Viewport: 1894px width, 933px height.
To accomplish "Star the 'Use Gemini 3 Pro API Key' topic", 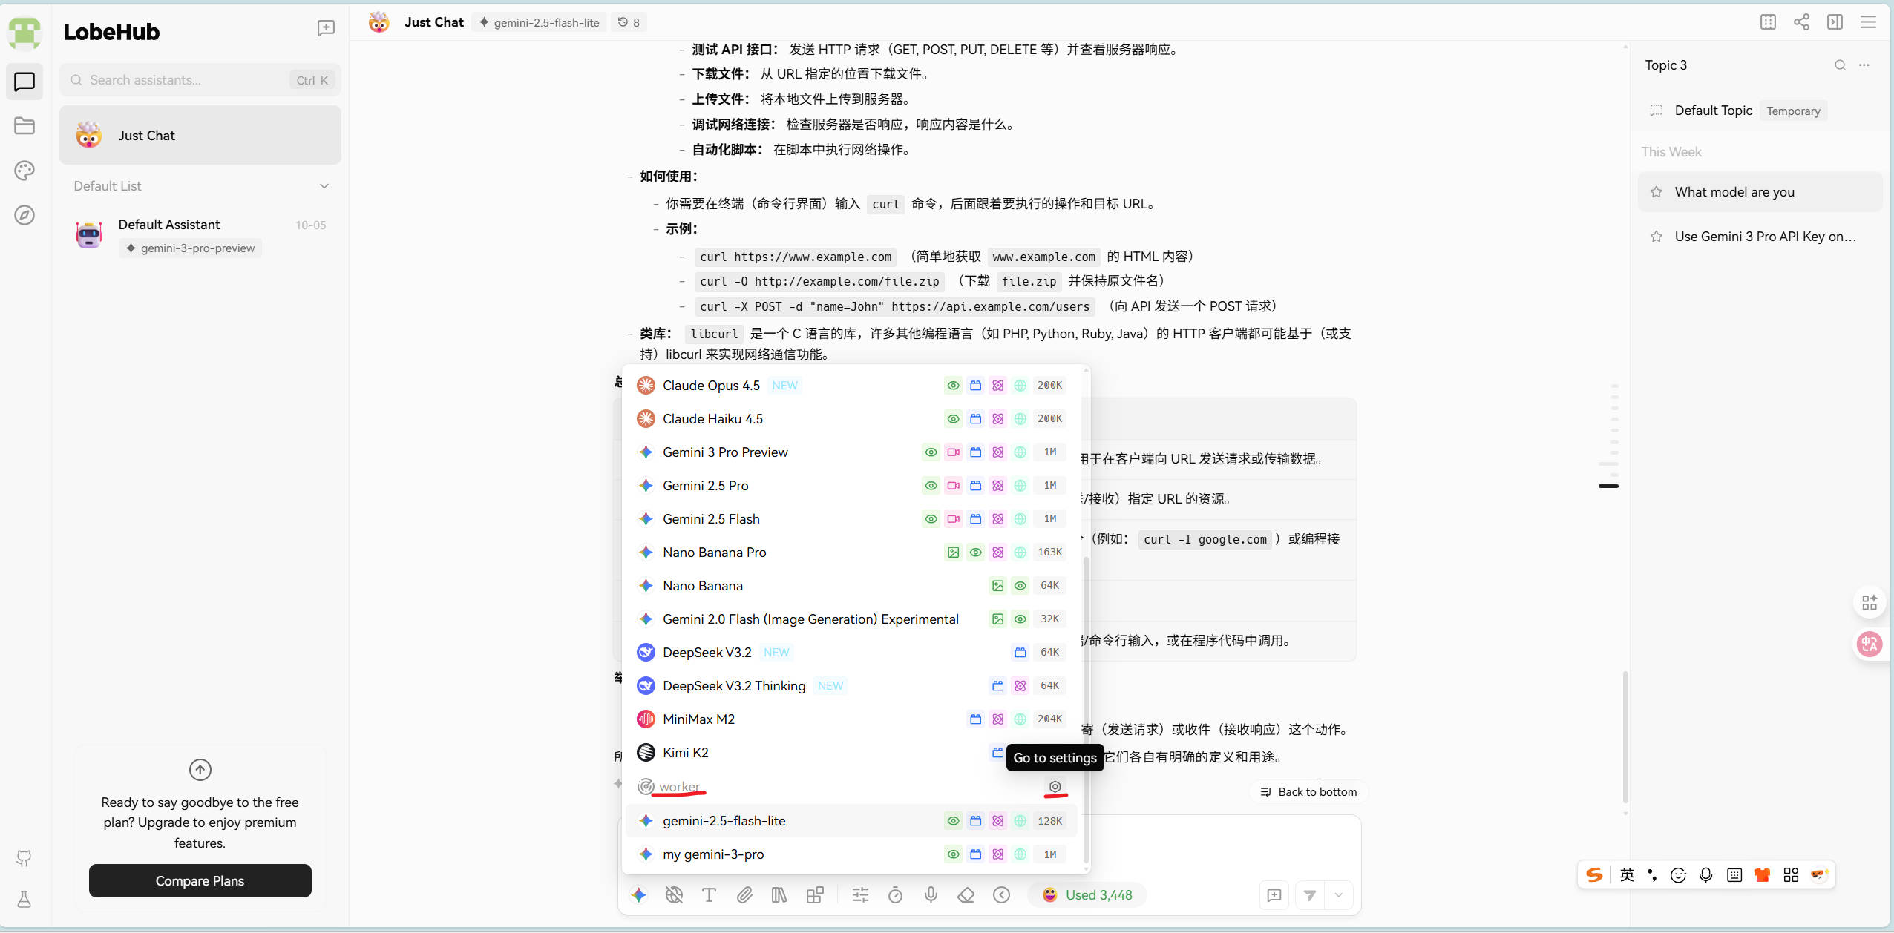I will (x=1656, y=237).
